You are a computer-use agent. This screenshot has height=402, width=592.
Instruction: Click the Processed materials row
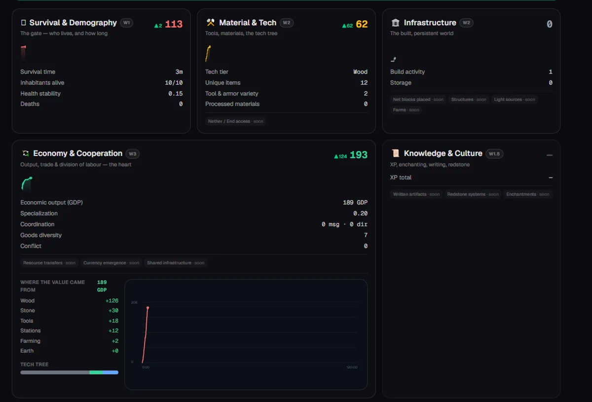287,104
